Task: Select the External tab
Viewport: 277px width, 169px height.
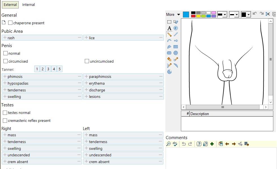Action: point(10,5)
